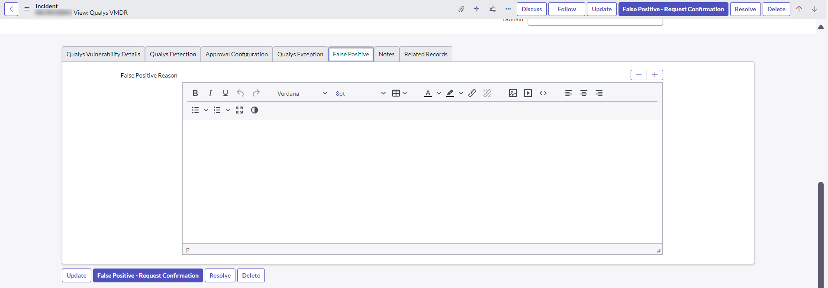Click the insert link icon
This screenshot has height=288, width=828.
pyautogui.click(x=472, y=93)
